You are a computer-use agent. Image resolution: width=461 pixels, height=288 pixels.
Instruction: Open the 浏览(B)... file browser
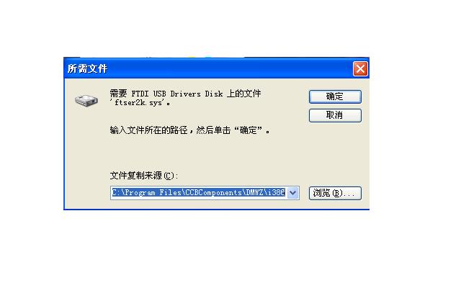tap(335, 193)
